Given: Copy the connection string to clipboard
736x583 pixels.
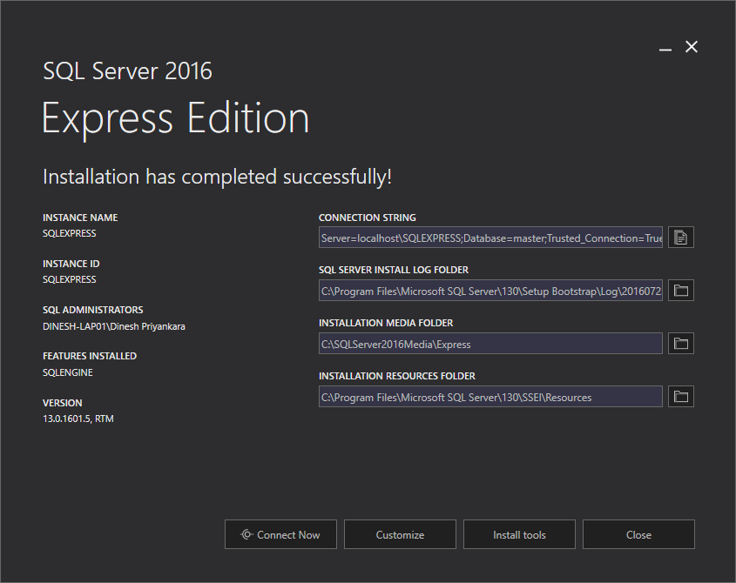Looking at the screenshot, I should [680, 237].
